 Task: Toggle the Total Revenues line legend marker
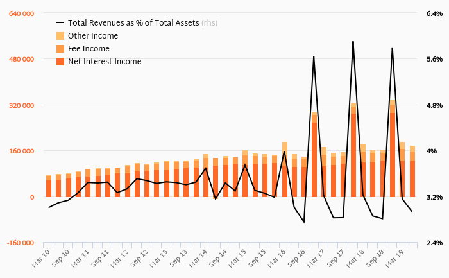tap(60, 23)
